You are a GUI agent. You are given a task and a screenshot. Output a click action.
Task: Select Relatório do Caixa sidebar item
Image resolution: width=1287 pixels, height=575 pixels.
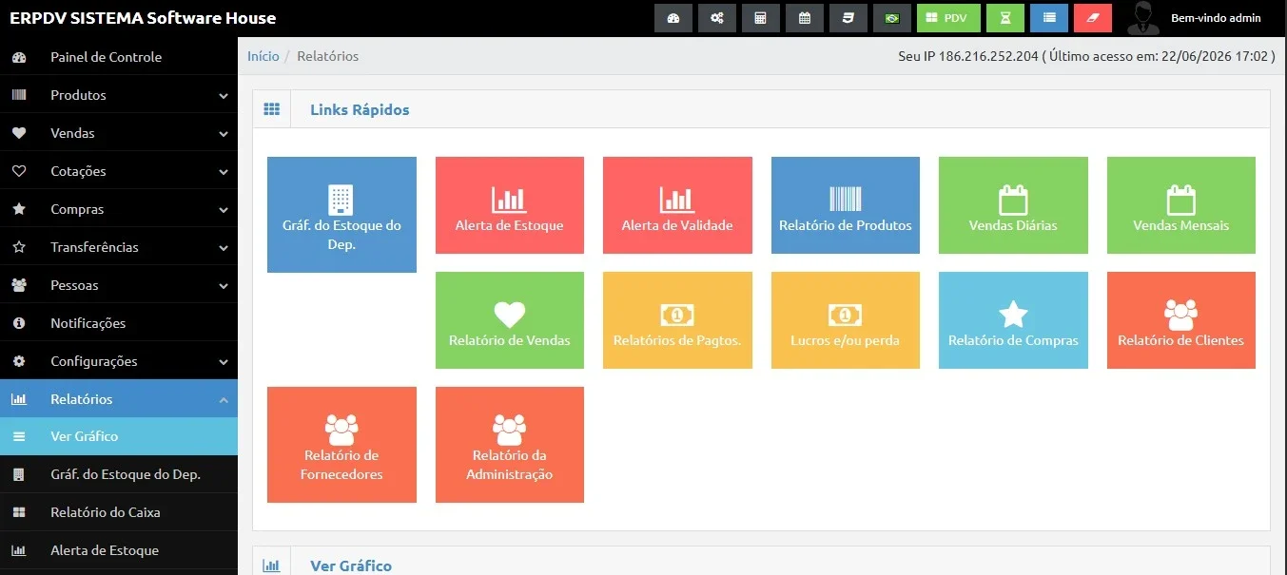[119, 512]
